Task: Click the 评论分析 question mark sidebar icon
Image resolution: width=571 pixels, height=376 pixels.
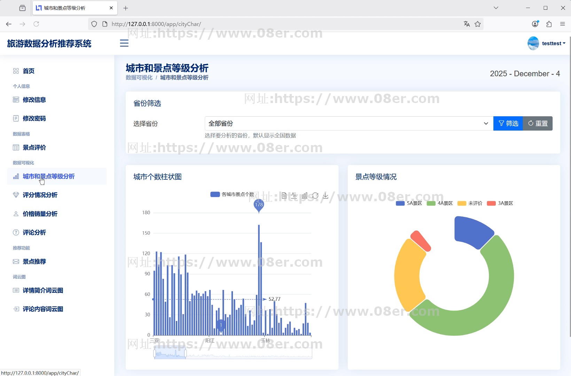Action: coord(16,232)
